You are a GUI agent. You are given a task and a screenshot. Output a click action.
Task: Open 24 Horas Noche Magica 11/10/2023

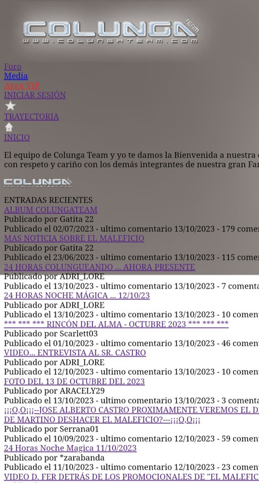pyautogui.click(x=70, y=448)
